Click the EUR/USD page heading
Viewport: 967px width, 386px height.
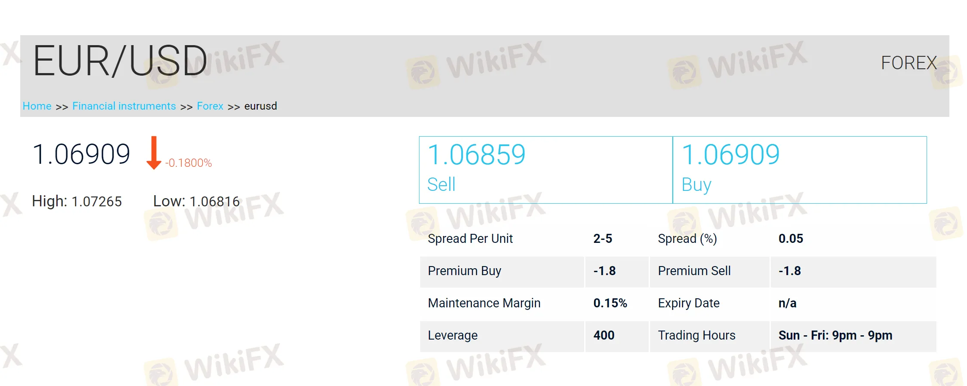click(x=120, y=61)
